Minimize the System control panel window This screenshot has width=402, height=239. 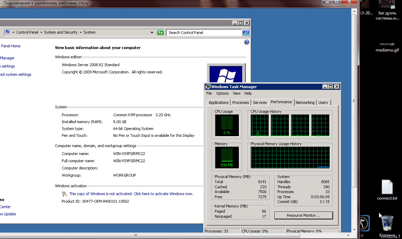234,23
